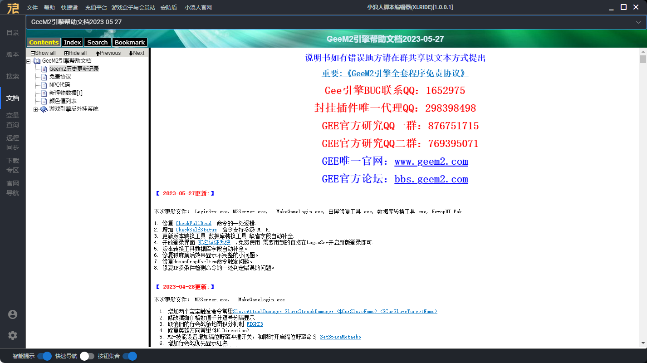Viewport: 647px width, 363px height.
Task: Open the 帮助 menu
Action: [50, 7]
